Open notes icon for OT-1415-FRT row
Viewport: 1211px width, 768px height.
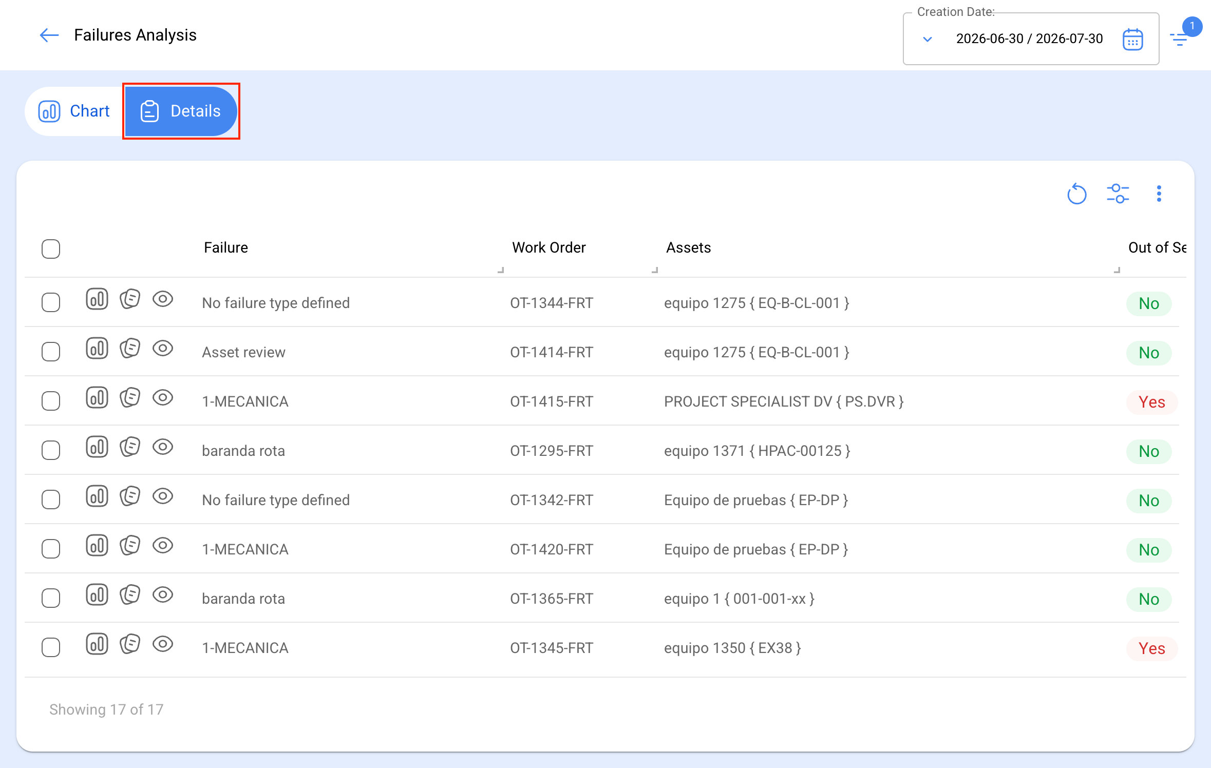tap(130, 398)
